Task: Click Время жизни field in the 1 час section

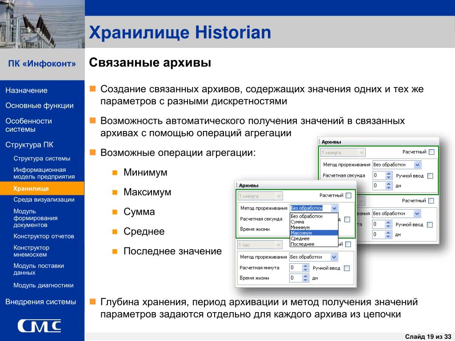Action: point(295,278)
